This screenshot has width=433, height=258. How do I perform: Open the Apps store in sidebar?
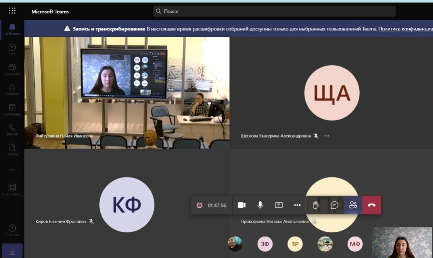pos(12,189)
